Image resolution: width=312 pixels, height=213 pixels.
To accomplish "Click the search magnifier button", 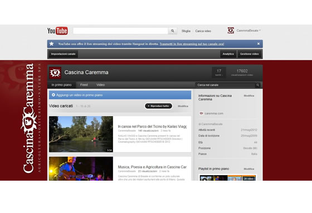I will click(x=173, y=31).
